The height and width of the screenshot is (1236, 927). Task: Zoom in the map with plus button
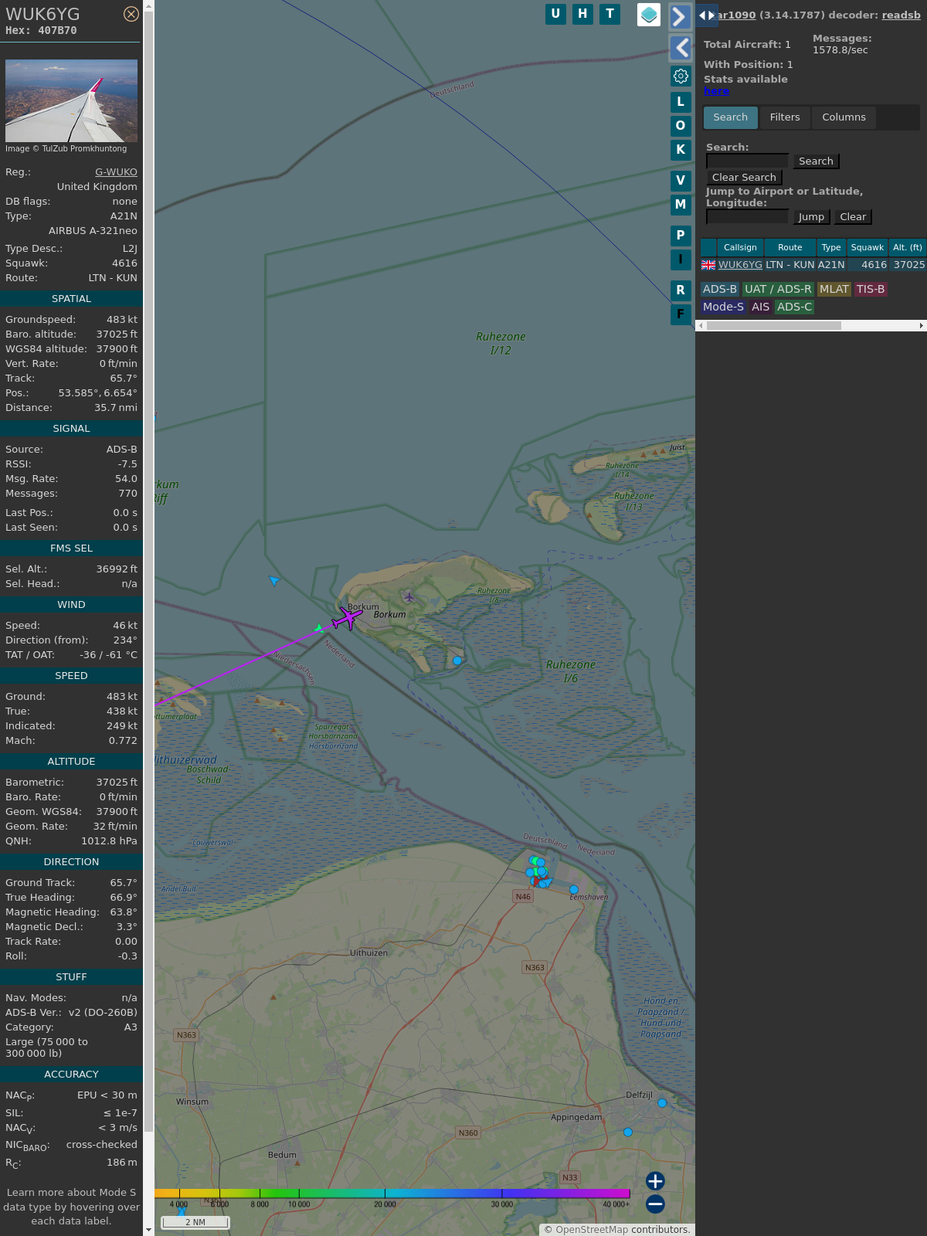pyautogui.click(x=655, y=1180)
